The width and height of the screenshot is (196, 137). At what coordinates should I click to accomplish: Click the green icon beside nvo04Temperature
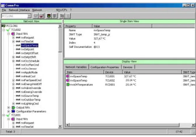[68, 85]
